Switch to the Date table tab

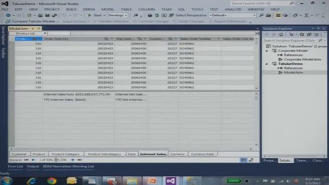coord(132,154)
